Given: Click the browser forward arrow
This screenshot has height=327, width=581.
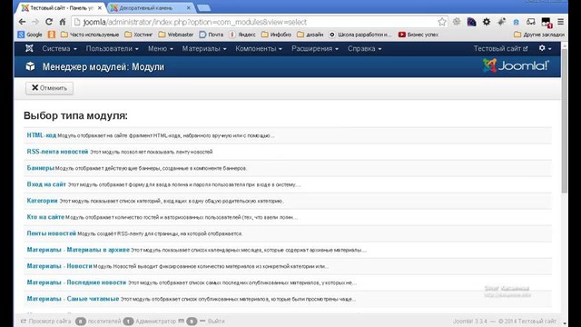Looking at the screenshot, I should (x=35, y=22).
